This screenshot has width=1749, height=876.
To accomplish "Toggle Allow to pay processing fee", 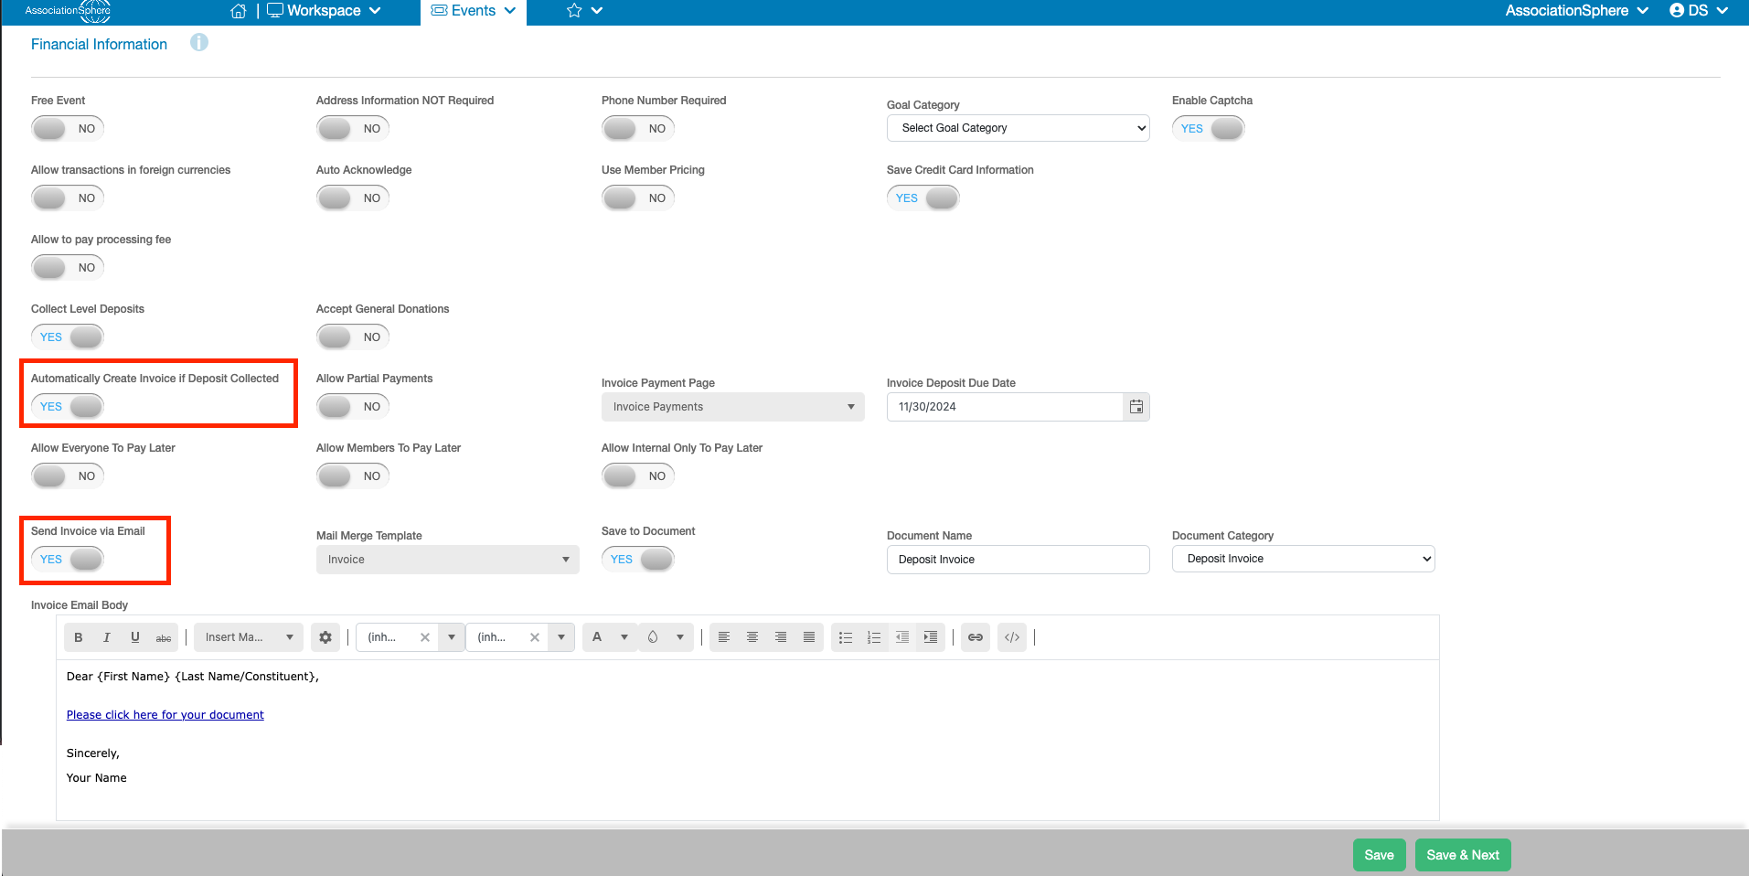I will tap(68, 268).
